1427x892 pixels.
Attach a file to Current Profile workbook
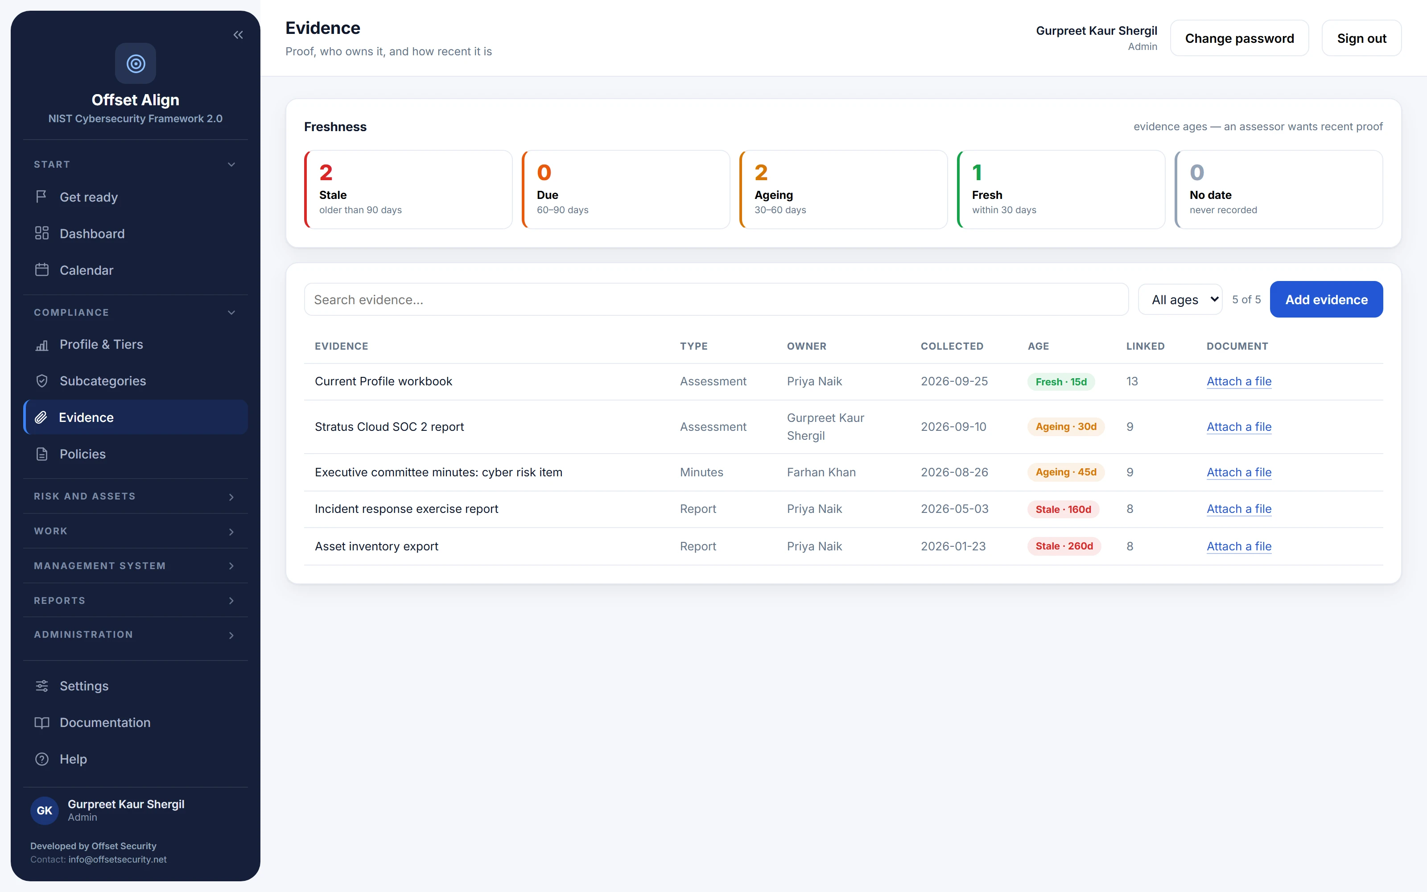tap(1239, 381)
